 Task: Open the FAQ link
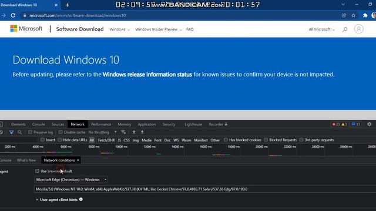(x=190, y=29)
